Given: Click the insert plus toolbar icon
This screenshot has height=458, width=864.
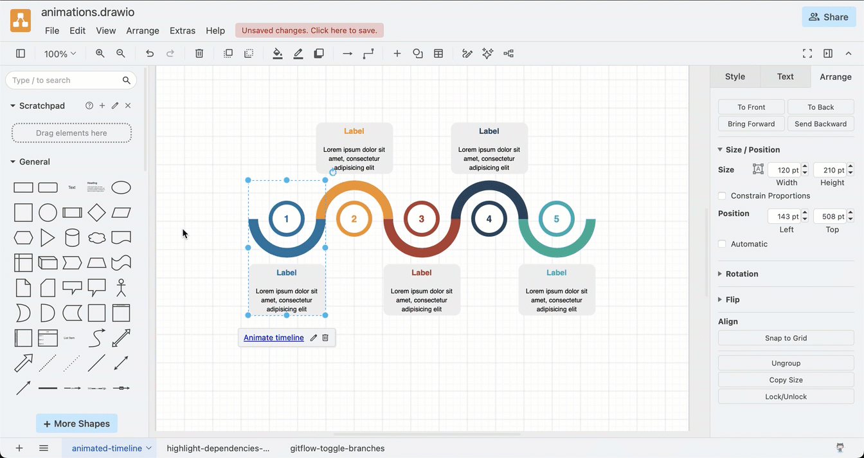Looking at the screenshot, I should click(x=397, y=53).
